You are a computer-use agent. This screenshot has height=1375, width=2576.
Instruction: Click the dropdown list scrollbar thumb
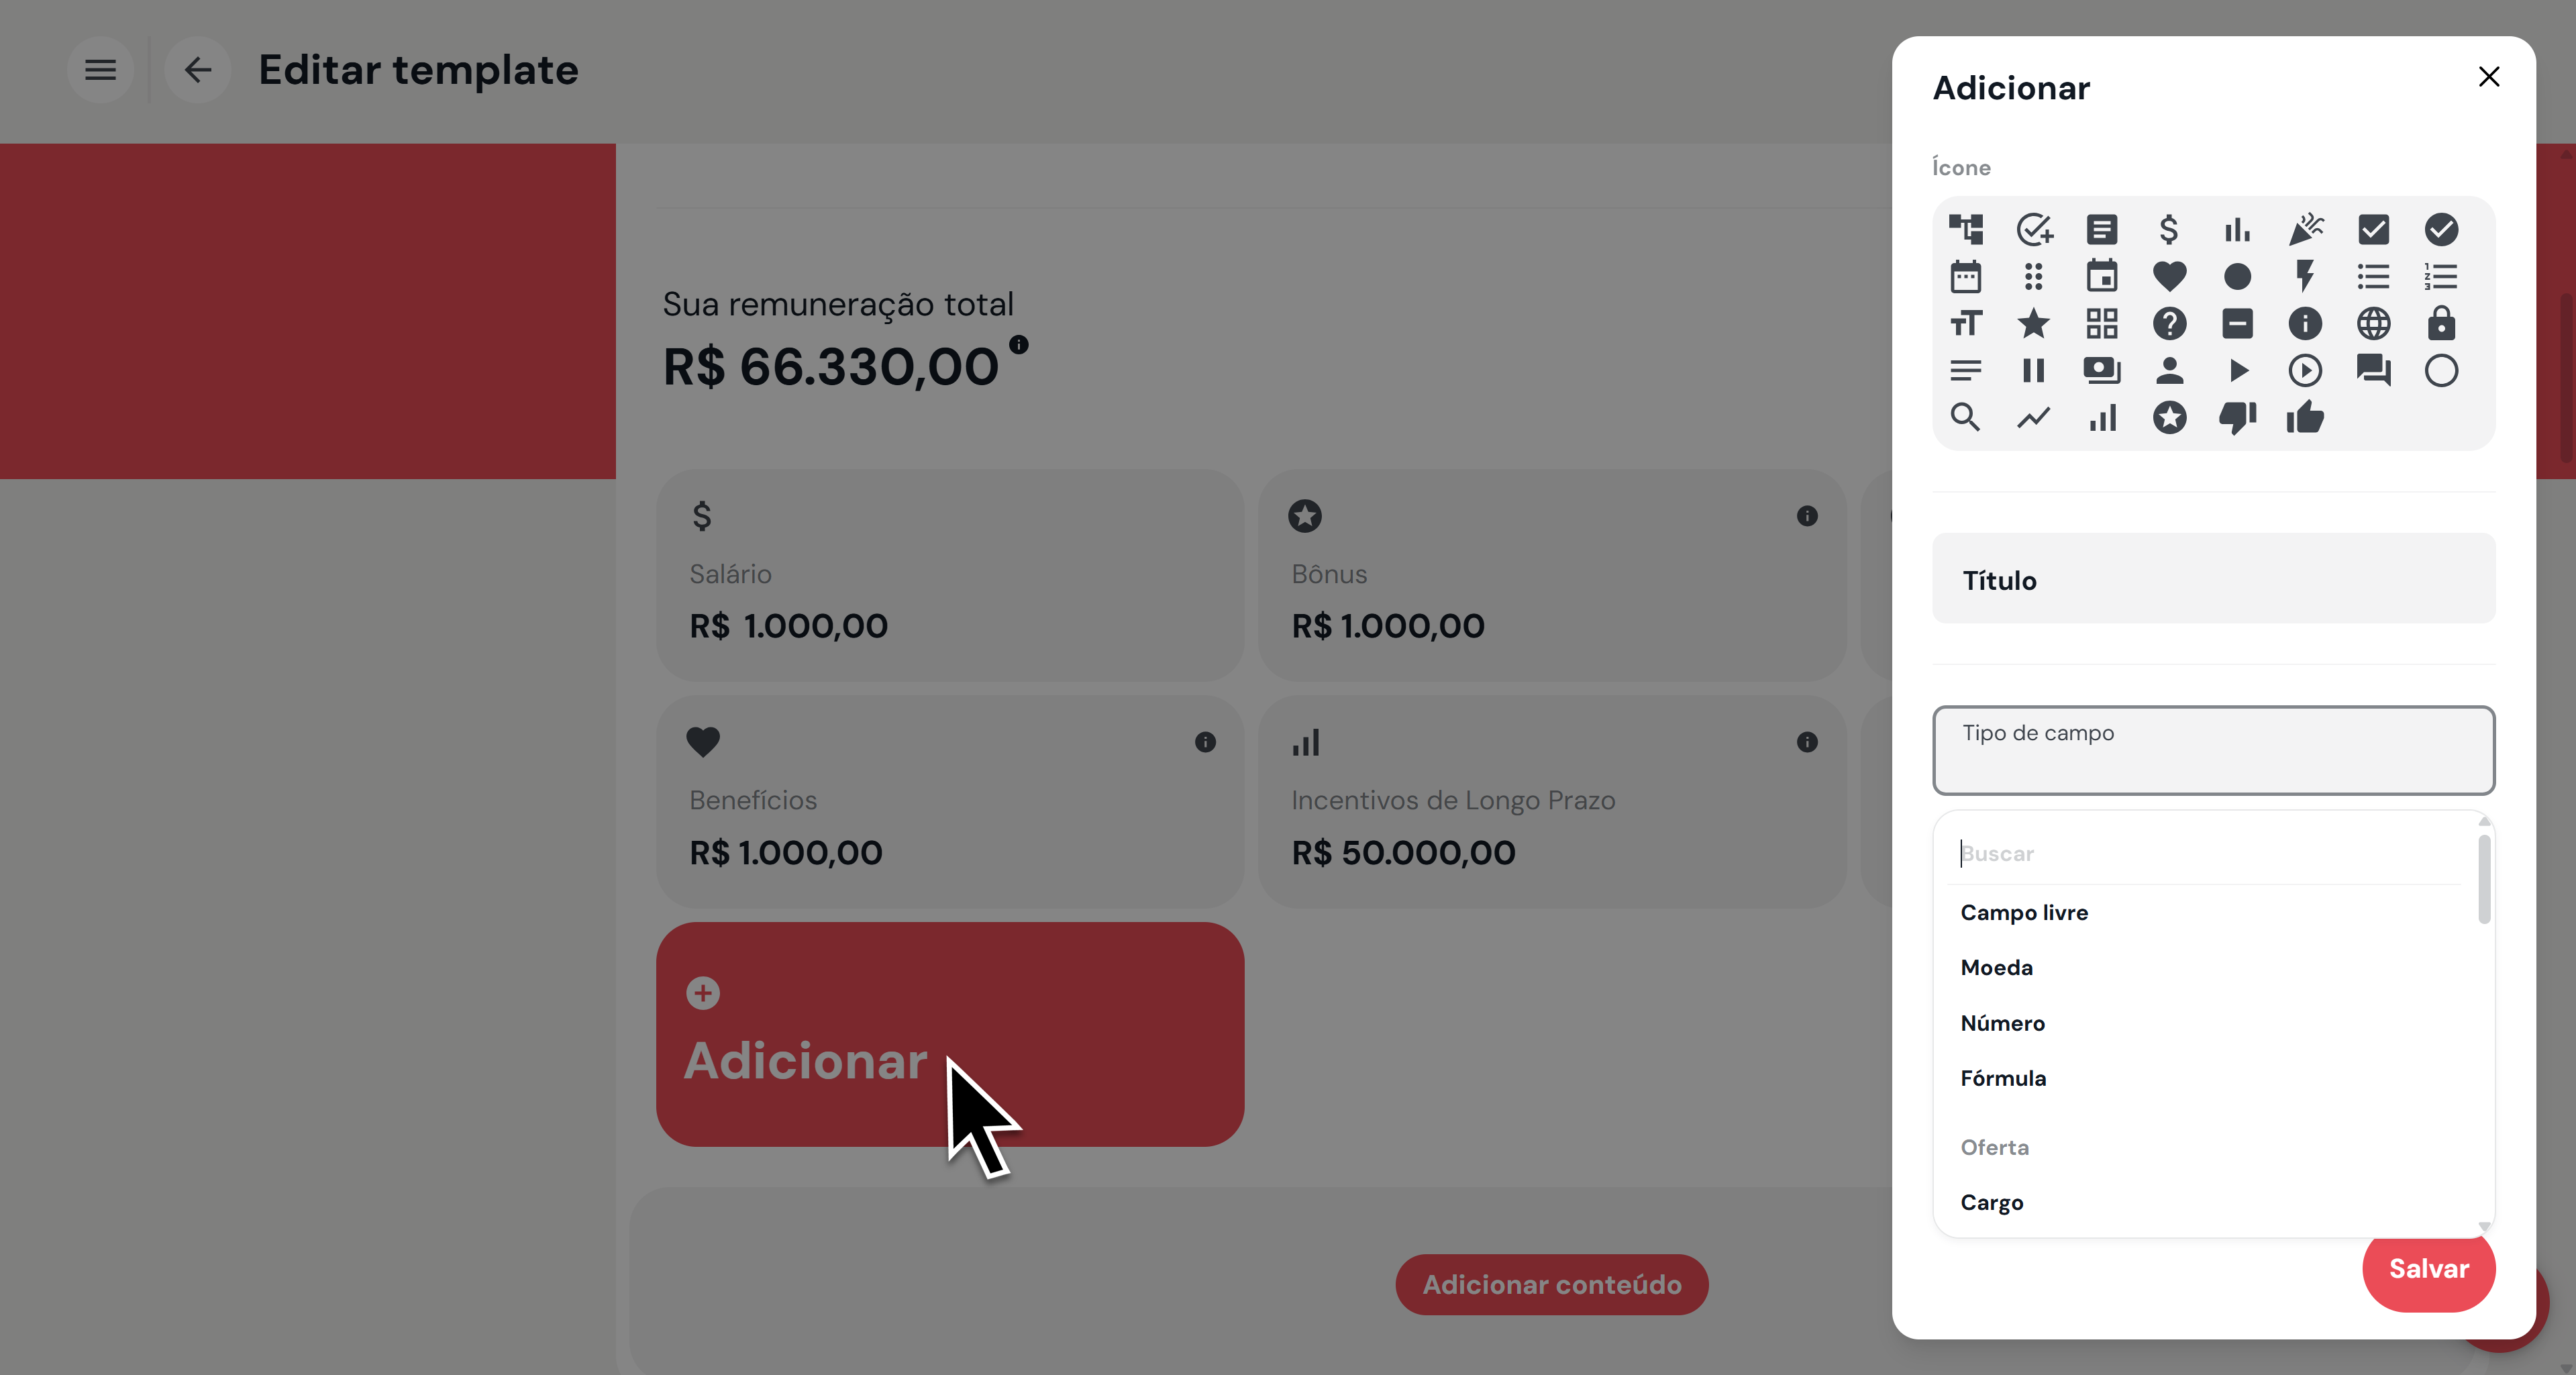[2484, 880]
